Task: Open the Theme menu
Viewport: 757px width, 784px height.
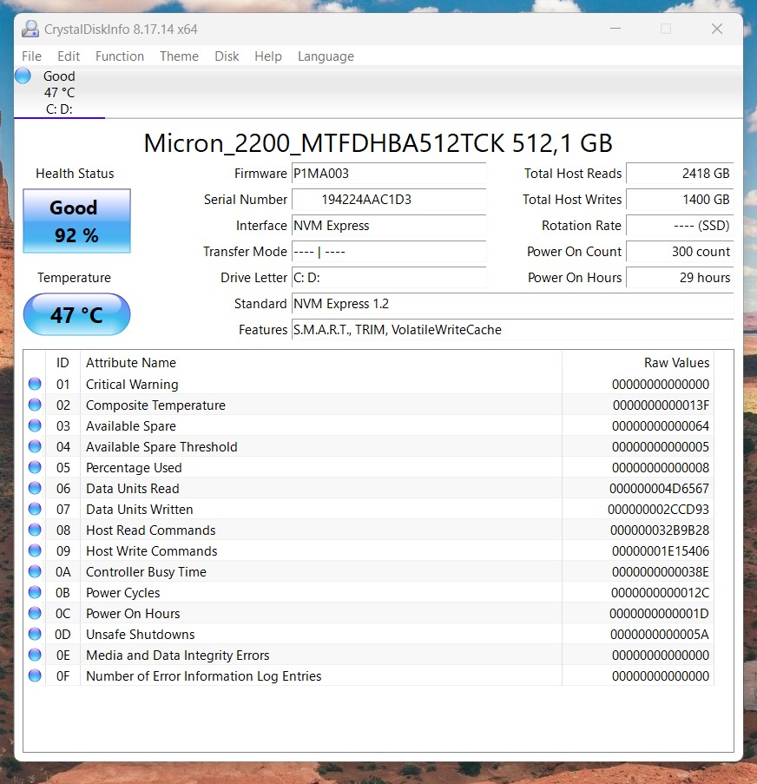Action: (x=179, y=56)
